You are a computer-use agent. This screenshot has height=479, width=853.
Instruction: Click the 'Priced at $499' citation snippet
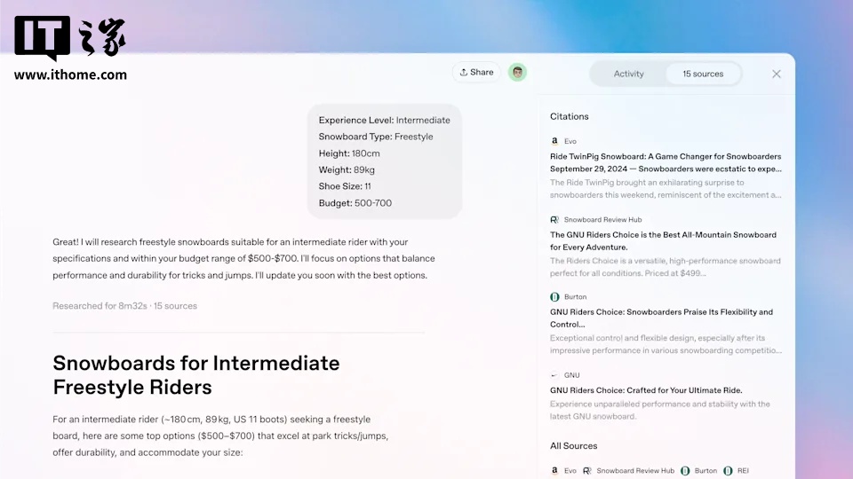click(665, 267)
